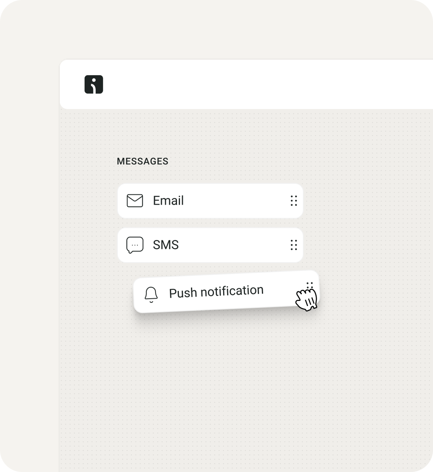Click the blank margin left of the app window
The width and height of the screenshot is (433, 472).
(30, 258)
